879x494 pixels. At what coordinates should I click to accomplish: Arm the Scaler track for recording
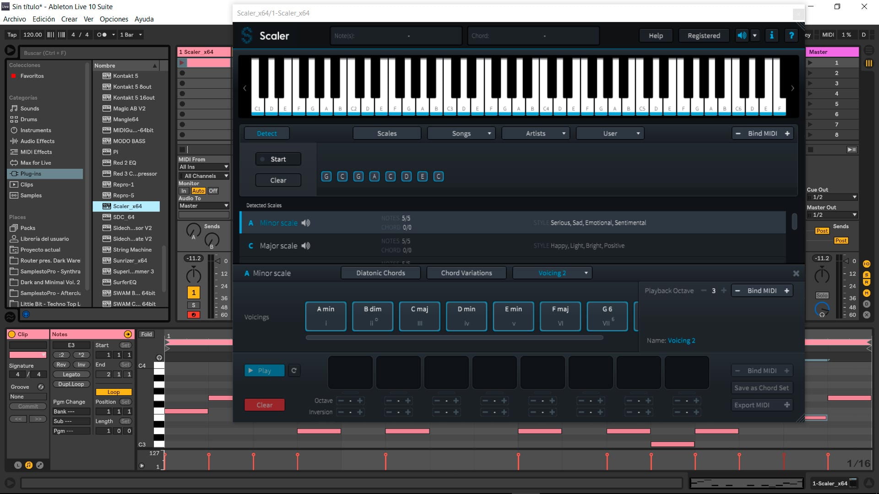pyautogui.click(x=193, y=315)
